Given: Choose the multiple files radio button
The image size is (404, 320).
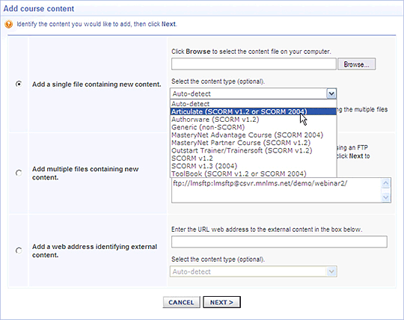Looking at the screenshot, I should pyautogui.click(x=19, y=173).
